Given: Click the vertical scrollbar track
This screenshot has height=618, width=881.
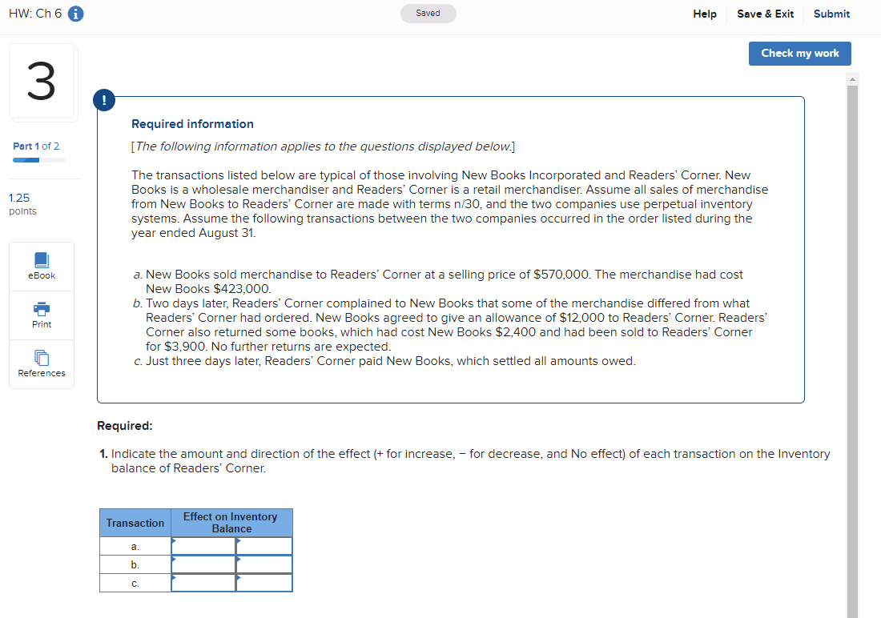Looking at the screenshot, I should (x=852, y=351).
